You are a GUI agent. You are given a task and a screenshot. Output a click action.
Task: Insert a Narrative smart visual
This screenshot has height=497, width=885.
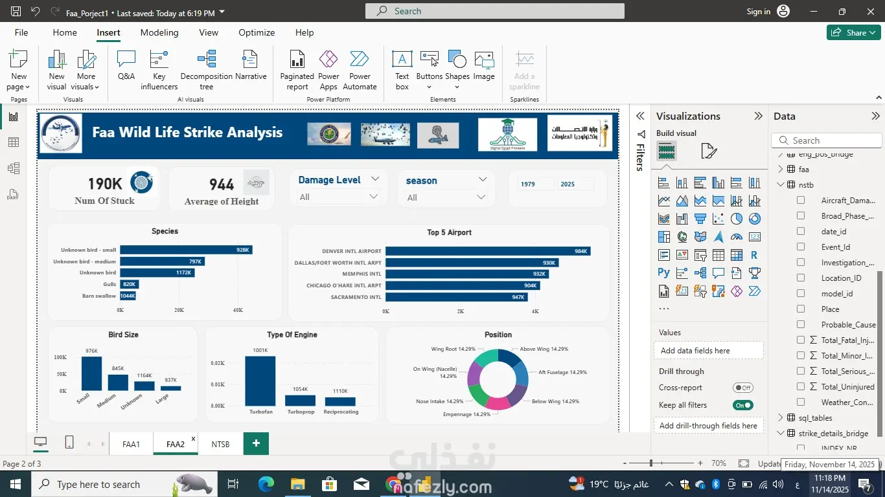tap(251, 65)
